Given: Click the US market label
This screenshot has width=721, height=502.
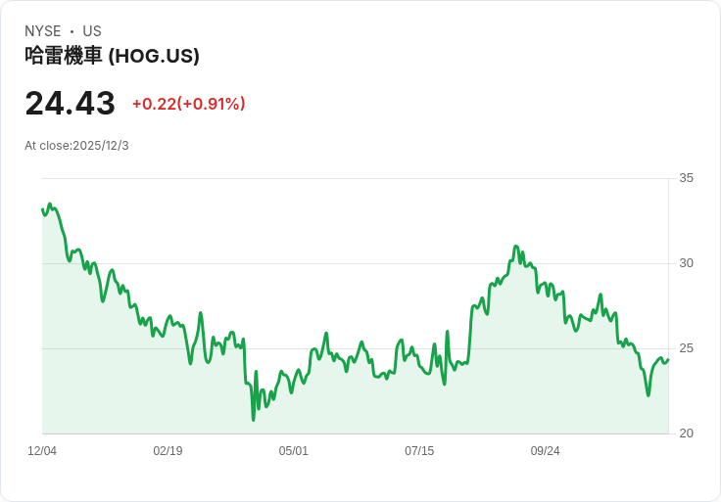Looking at the screenshot, I should tap(92, 31).
